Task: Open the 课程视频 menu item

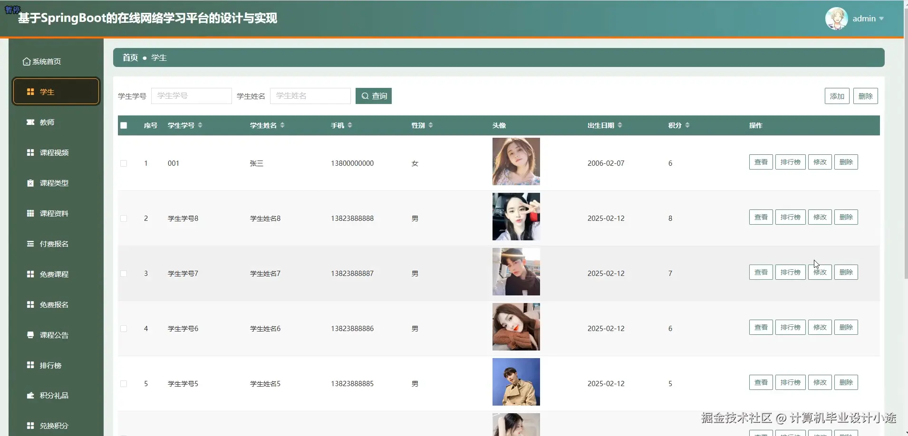Action: (x=56, y=152)
